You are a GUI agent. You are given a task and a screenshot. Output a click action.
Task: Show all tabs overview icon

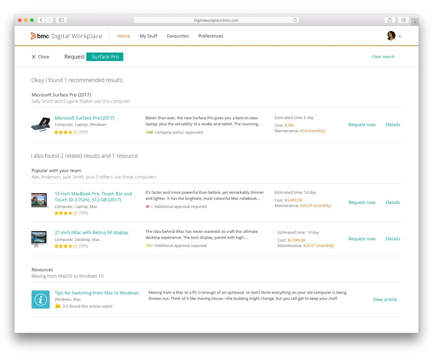coord(404,20)
